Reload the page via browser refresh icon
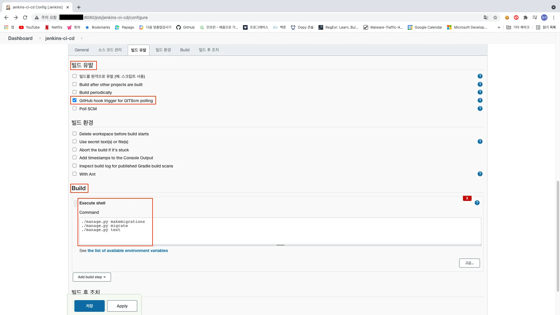The width and height of the screenshot is (560, 315). pos(25,17)
